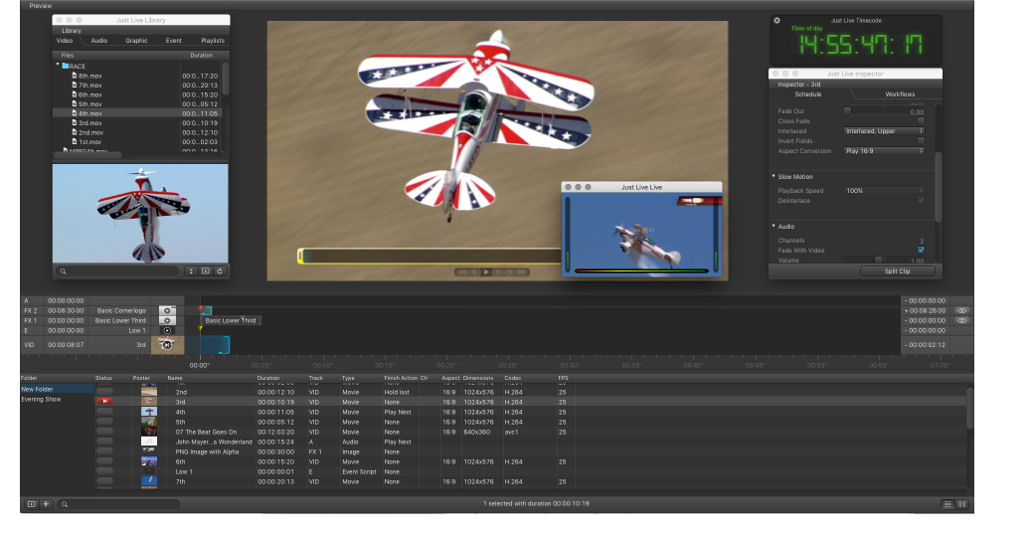Click the yellow scrub bar in preview
The width and height of the screenshot is (1032, 537).
pos(431,256)
